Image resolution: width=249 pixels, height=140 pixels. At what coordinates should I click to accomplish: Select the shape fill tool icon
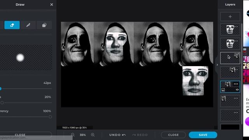(x=44, y=25)
